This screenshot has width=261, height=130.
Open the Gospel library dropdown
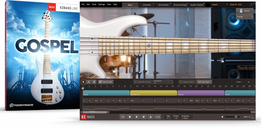(219, 5)
